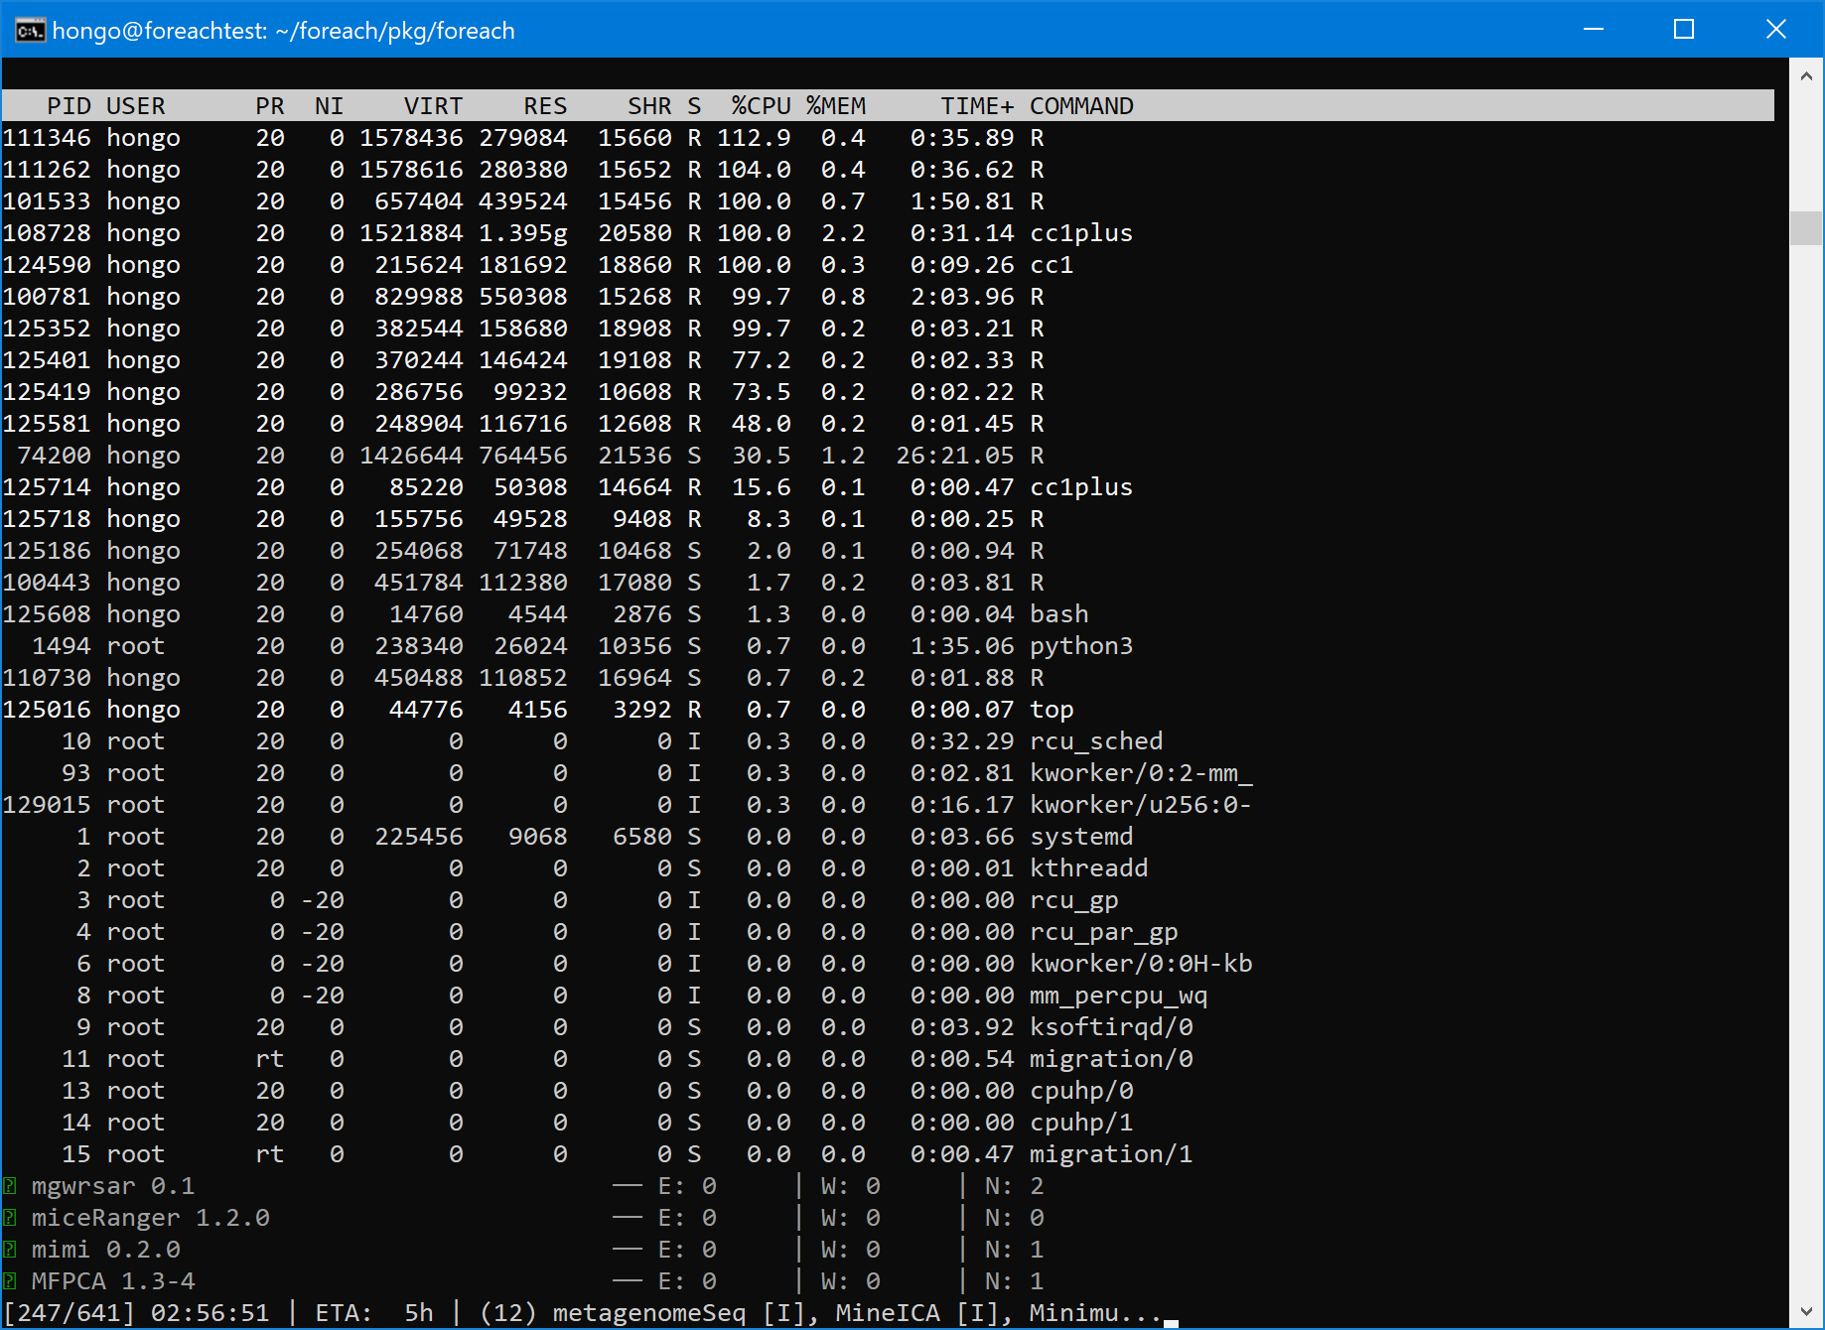
Task: Click the TIME+ column header
Action: [x=977, y=106]
